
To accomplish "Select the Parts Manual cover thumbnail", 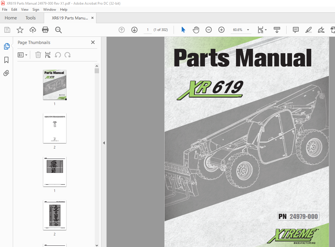I will pos(55,85).
